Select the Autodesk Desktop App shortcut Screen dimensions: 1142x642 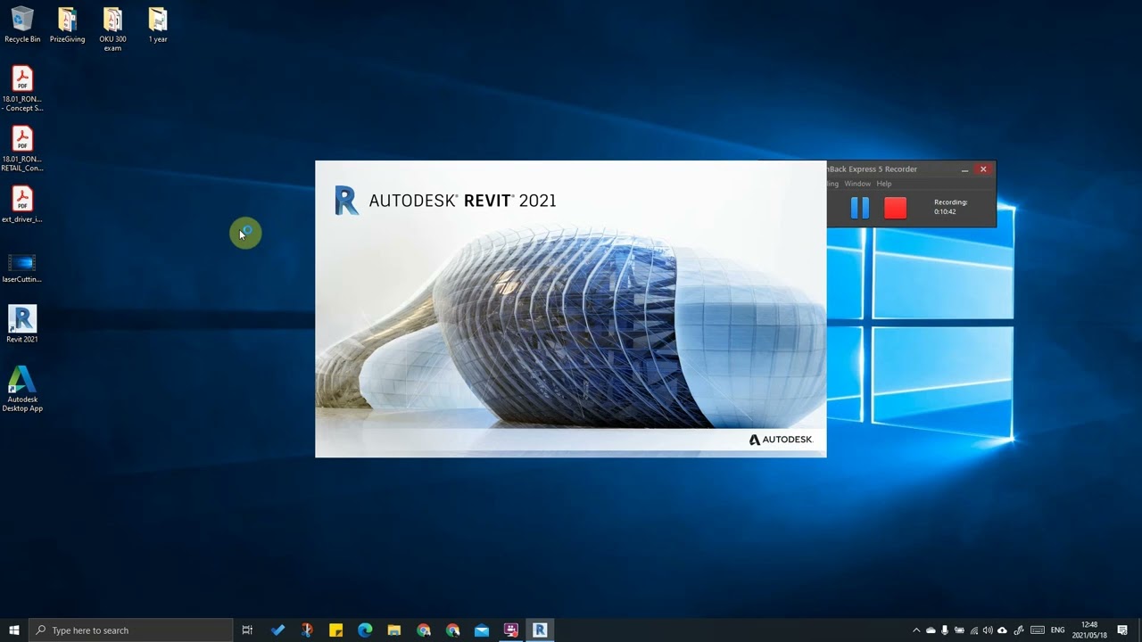(x=22, y=389)
